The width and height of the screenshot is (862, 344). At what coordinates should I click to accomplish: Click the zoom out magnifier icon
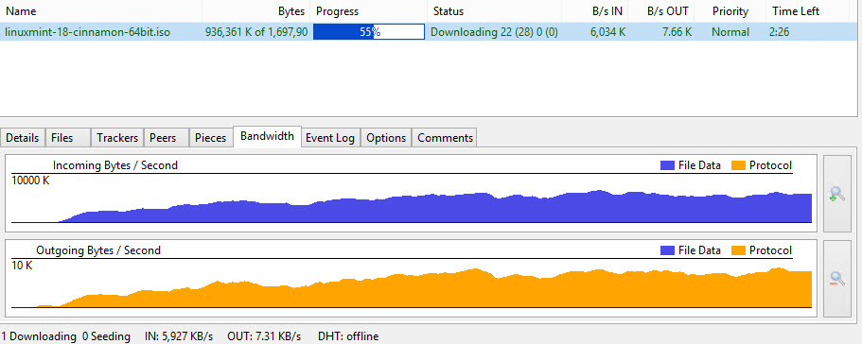coord(836,279)
